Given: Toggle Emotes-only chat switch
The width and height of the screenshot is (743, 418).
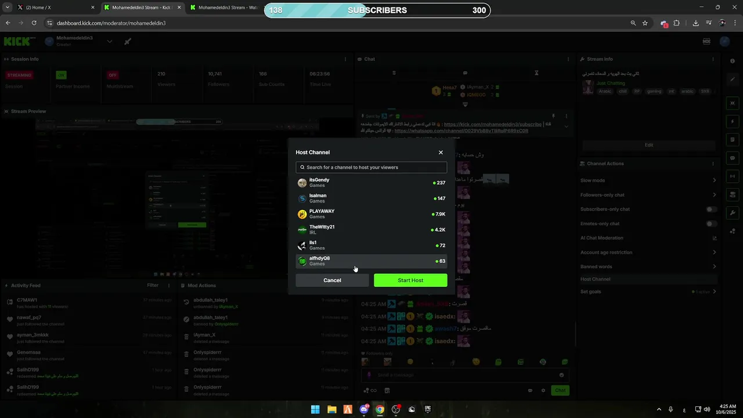Looking at the screenshot, I should coord(711,224).
